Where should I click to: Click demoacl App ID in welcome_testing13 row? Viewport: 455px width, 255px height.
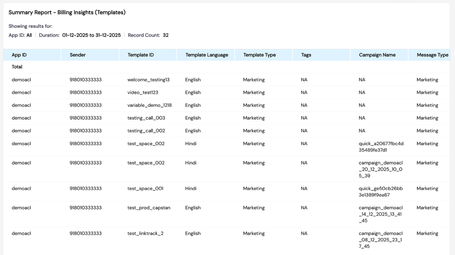(x=21, y=80)
